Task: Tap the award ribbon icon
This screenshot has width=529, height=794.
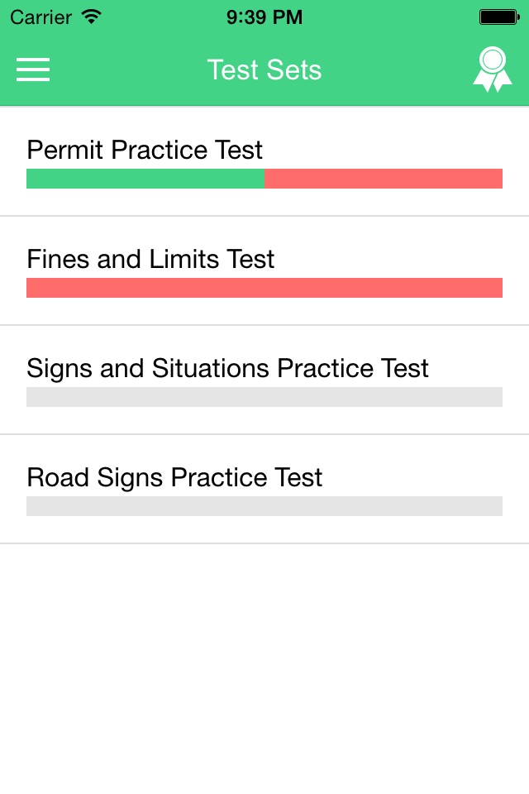Action: click(x=492, y=69)
